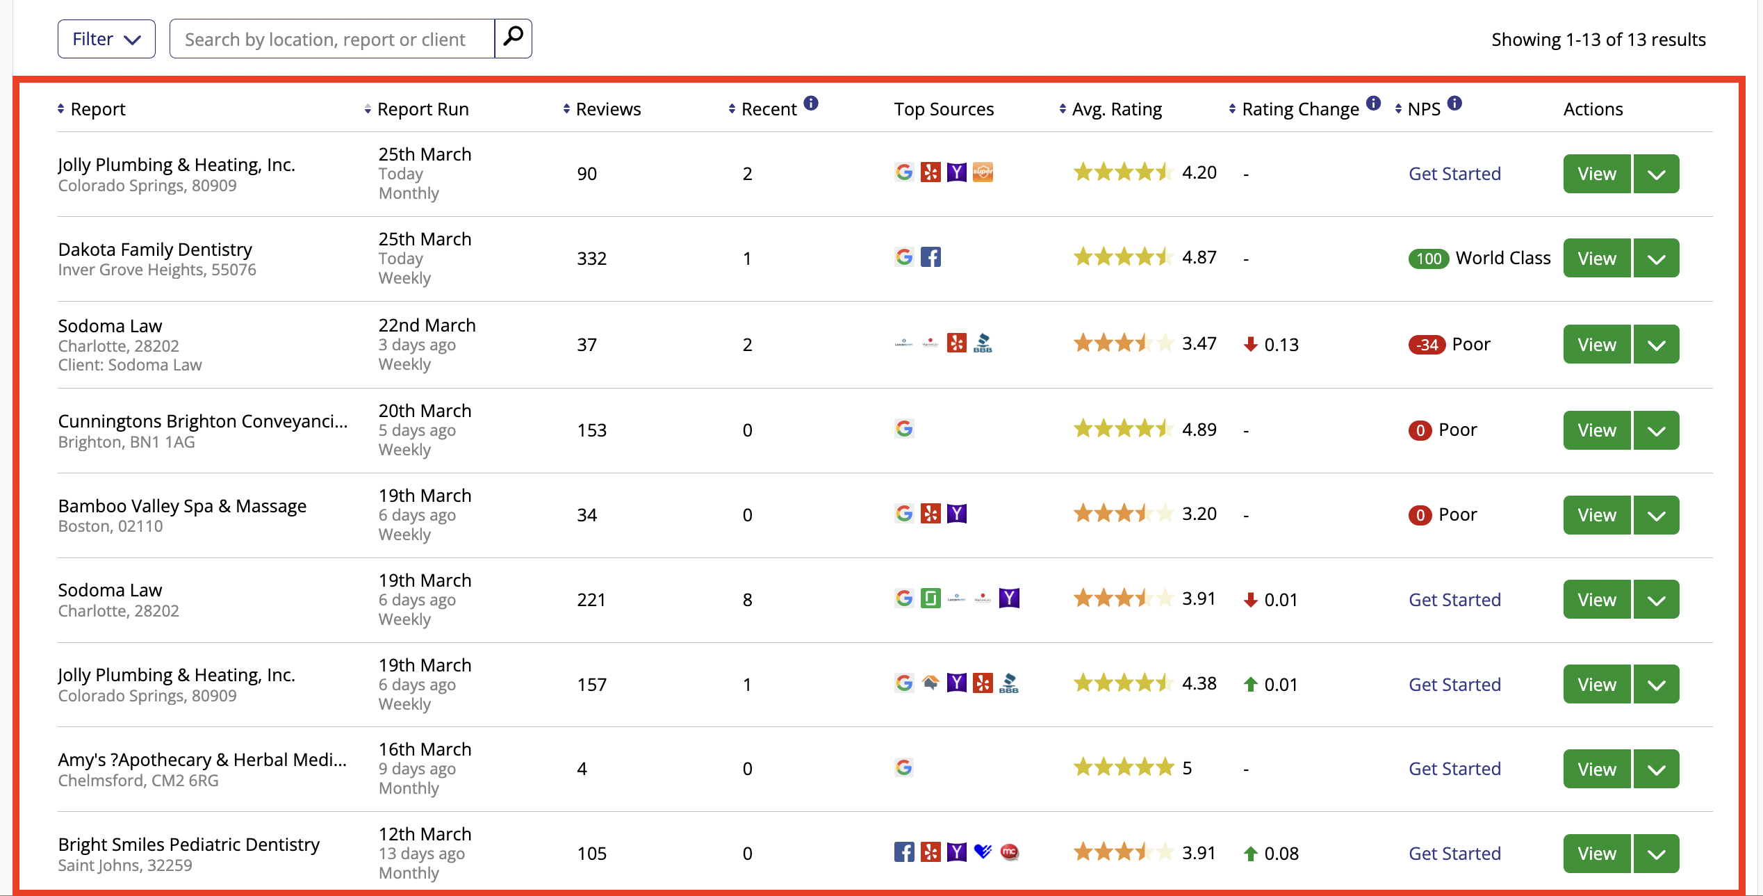The height and width of the screenshot is (896, 1763).
Task: Click Google icon in Cunningtons Brighton row
Action: click(x=903, y=429)
